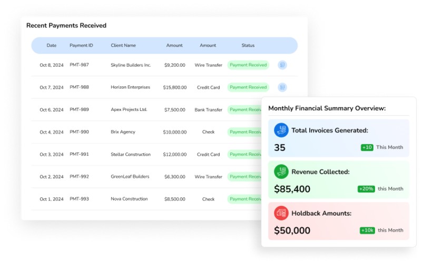Image resolution: width=422 pixels, height=263 pixels.
Task: Click Wire Transfer method for PMT-987
Action: coord(208,65)
